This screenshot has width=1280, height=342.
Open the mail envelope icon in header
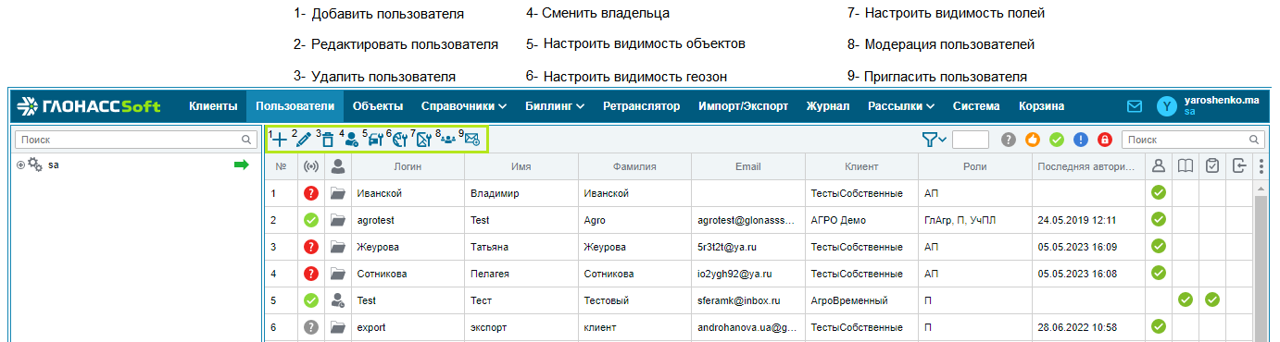coord(1135,106)
